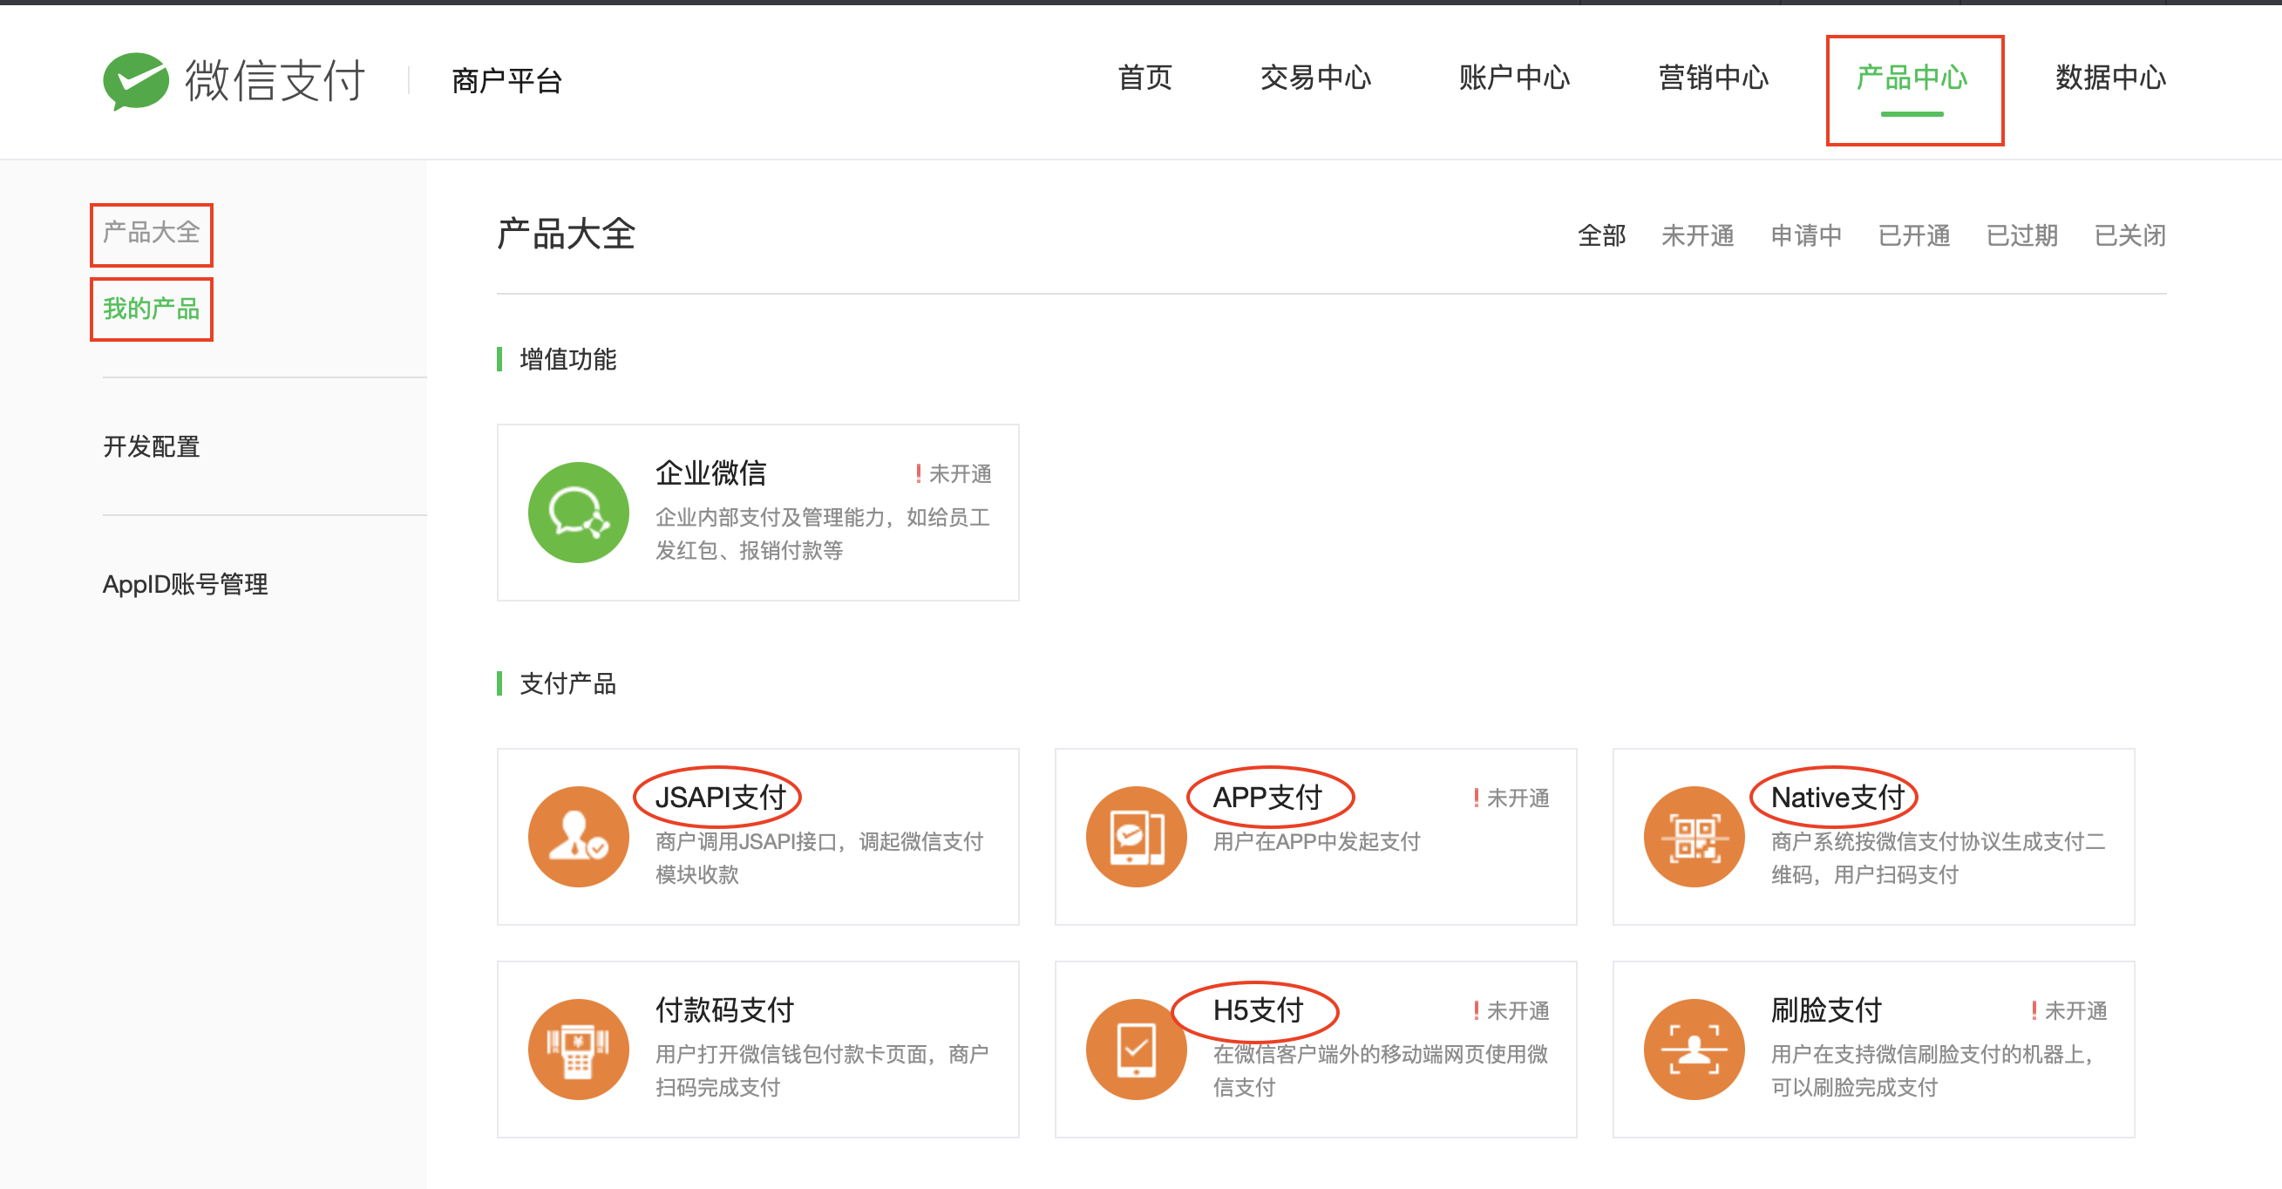Viewport: 2282px width, 1189px height.
Task: Click the 企业内部支付及管理能力 description text
Action: point(822,533)
